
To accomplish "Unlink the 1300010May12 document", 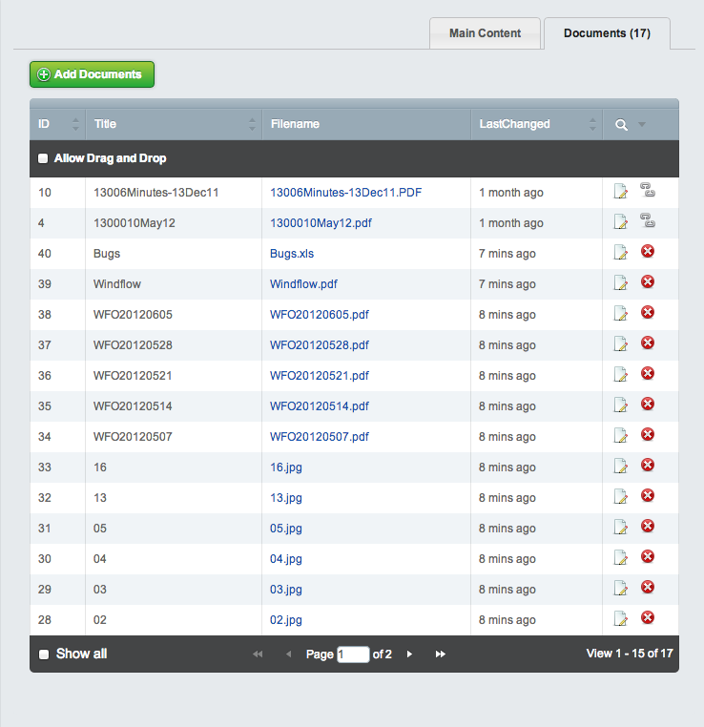I will (x=648, y=221).
